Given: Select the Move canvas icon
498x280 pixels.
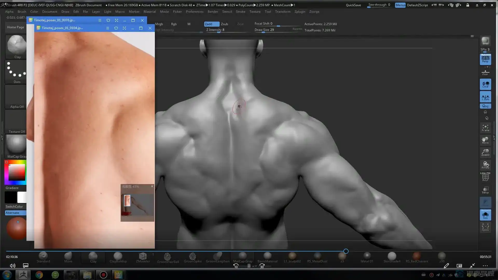Looking at the screenshot, I should click(485, 140).
